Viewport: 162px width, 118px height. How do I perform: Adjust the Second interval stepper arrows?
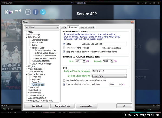point(112,61)
